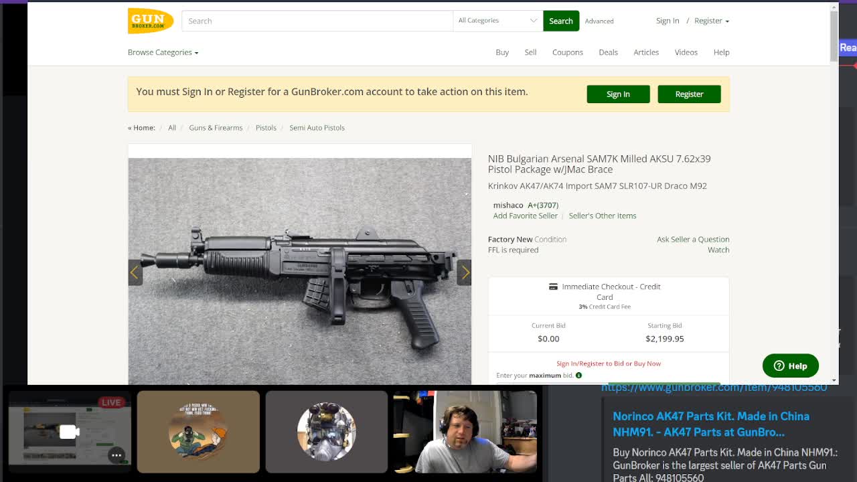The image size is (857, 482).
Task: Go to Pistols breadcrumb
Action: pyautogui.click(x=266, y=128)
